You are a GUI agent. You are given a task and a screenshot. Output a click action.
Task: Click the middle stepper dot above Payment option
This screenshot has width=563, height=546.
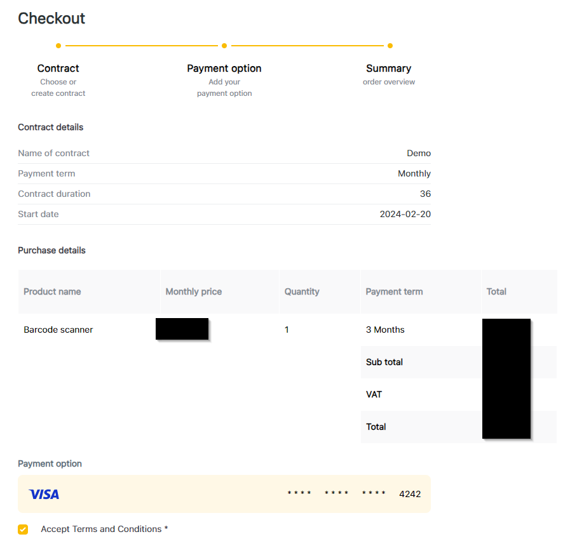click(224, 46)
